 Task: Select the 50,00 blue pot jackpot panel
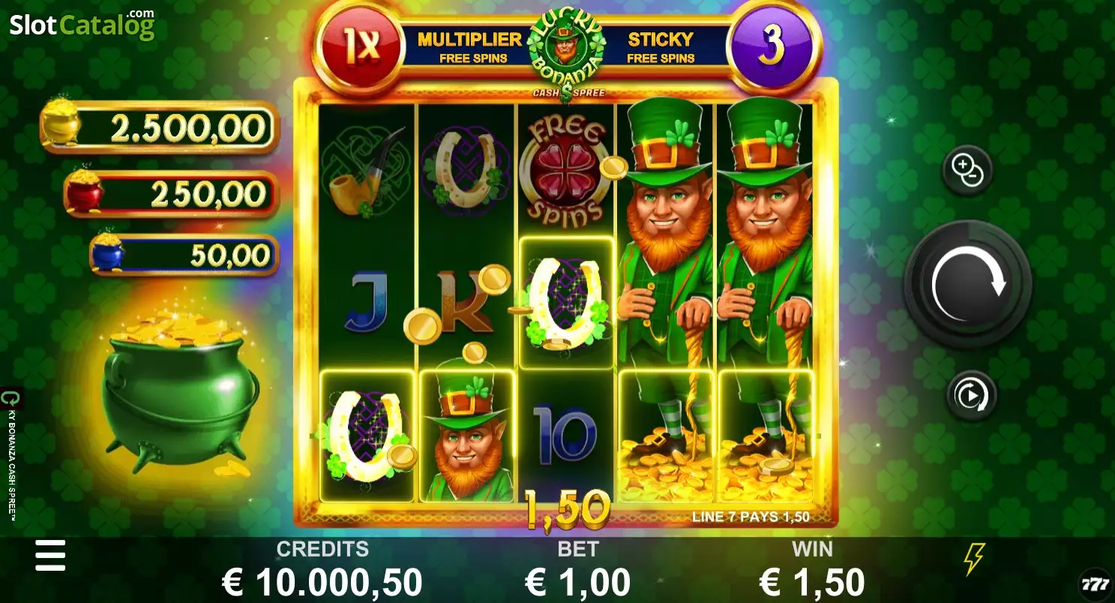tap(184, 255)
